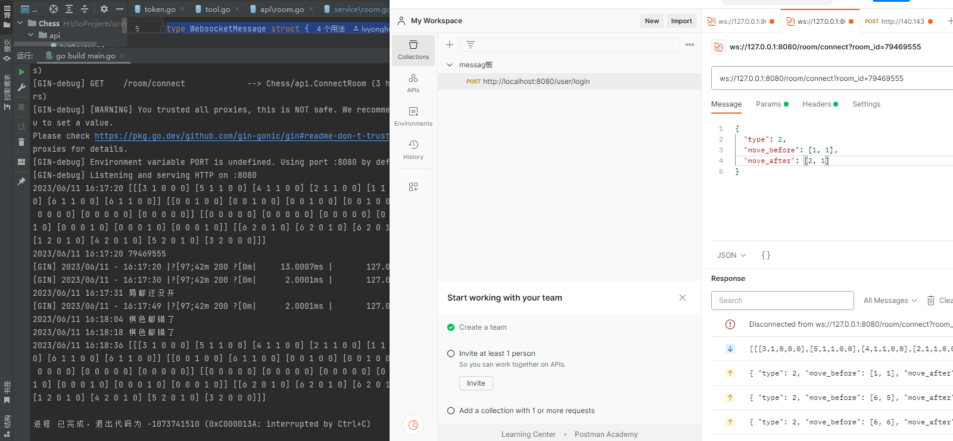
Task: Open the pkg.go.dev gin-gonic link in console
Action: coord(242,136)
